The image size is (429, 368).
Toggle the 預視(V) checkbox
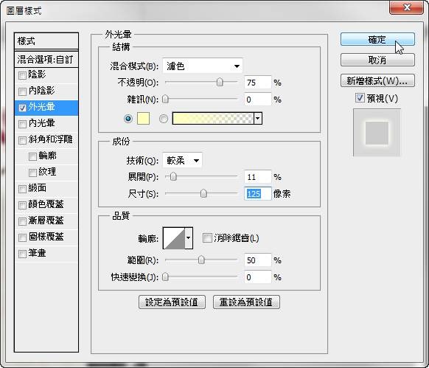click(x=360, y=98)
